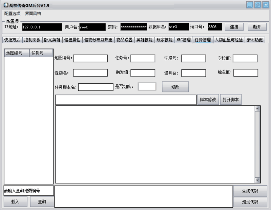Click the 增加代码 button

(251, 202)
